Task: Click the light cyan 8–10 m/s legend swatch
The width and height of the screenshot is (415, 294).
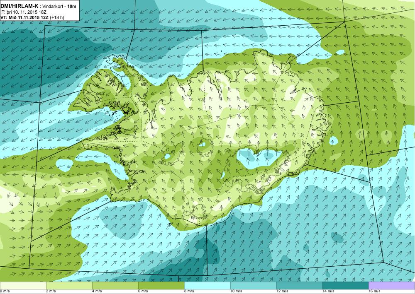Action: (x=207, y=286)
